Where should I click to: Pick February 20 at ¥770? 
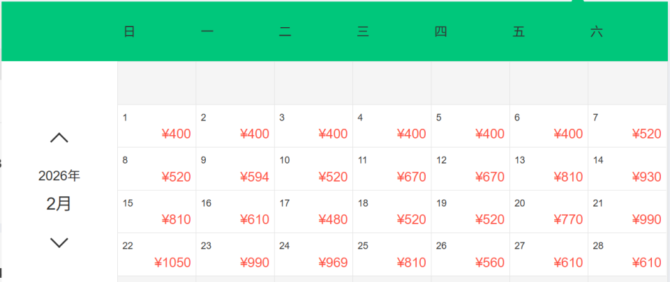tap(549, 212)
